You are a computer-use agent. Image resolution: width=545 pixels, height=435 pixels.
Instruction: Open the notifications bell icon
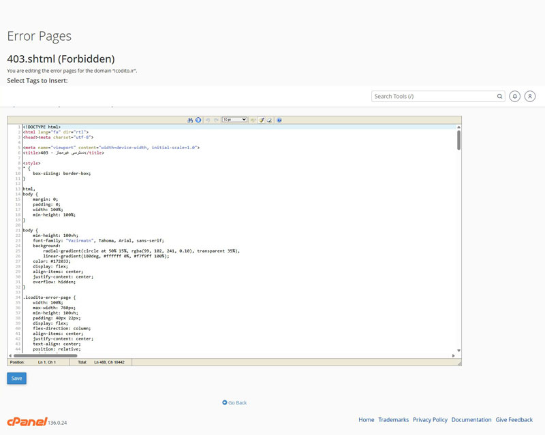(x=515, y=96)
